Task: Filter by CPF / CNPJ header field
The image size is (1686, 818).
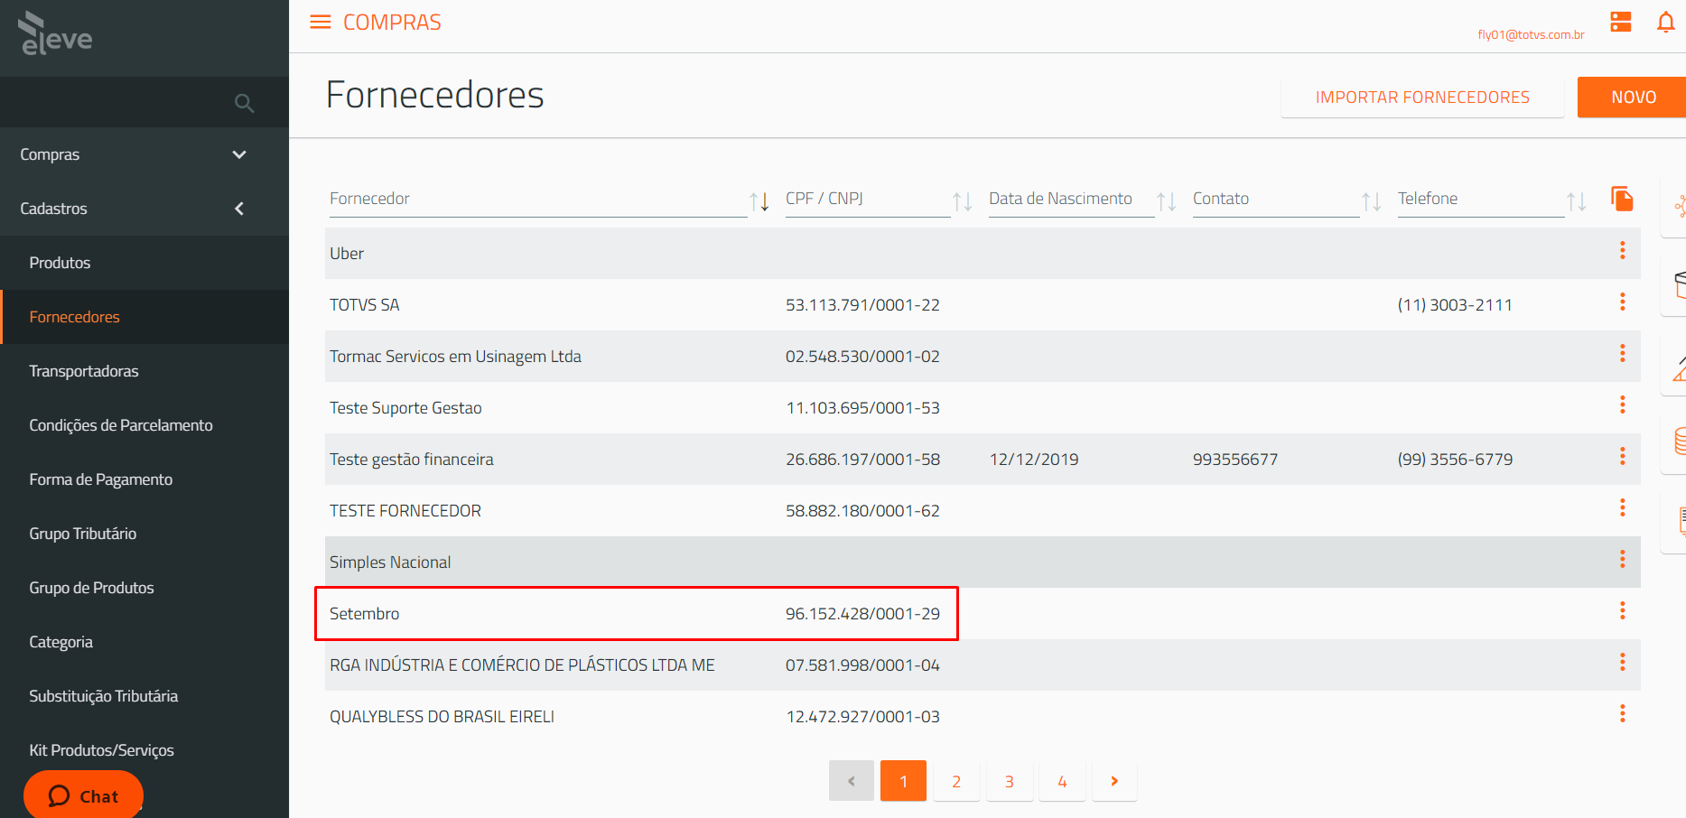Action: (x=868, y=199)
